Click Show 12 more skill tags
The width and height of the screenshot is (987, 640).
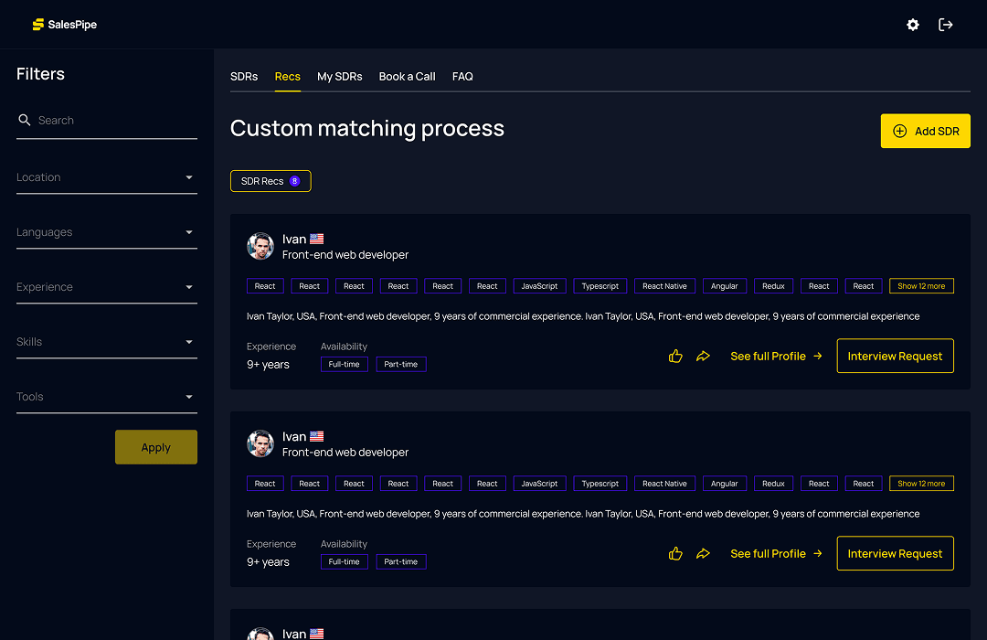point(921,285)
